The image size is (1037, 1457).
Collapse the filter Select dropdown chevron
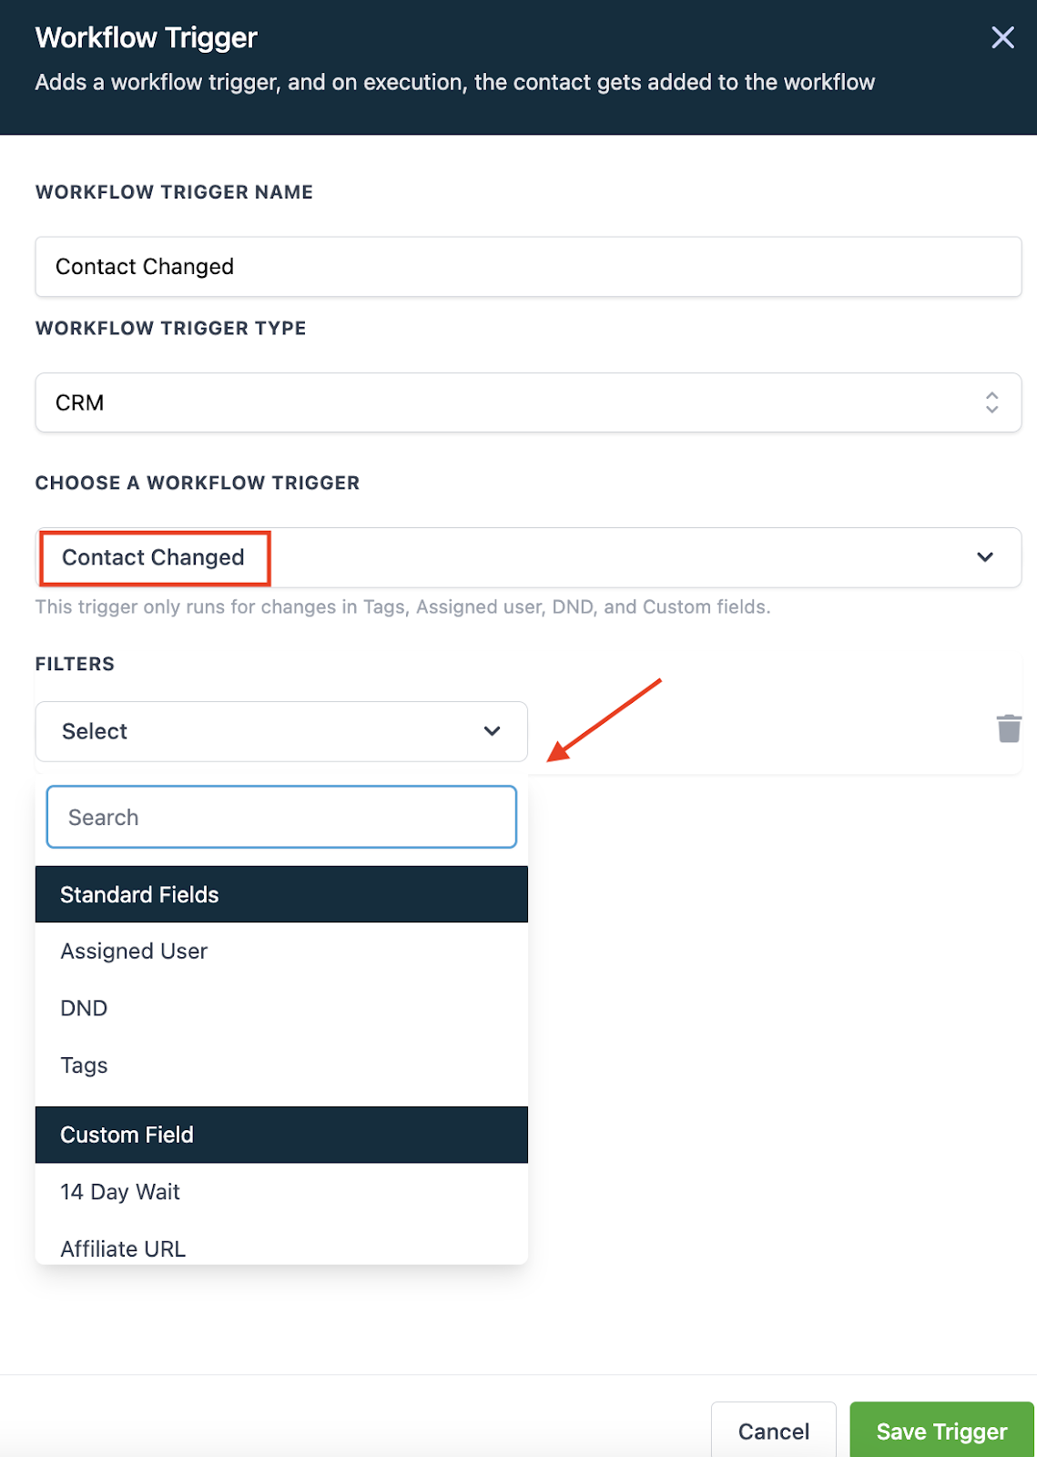pos(492,731)
